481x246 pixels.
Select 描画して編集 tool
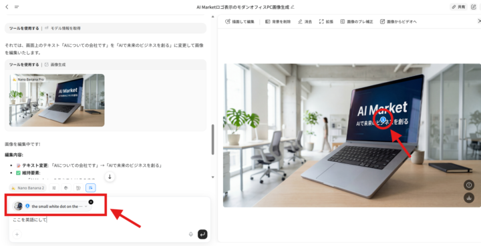click(240, 21)
